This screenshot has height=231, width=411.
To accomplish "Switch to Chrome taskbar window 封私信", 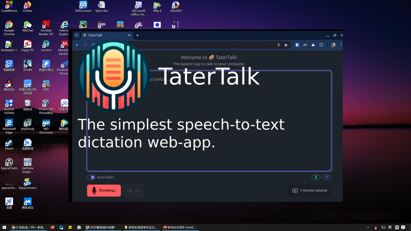I will [x=28, y=227].
